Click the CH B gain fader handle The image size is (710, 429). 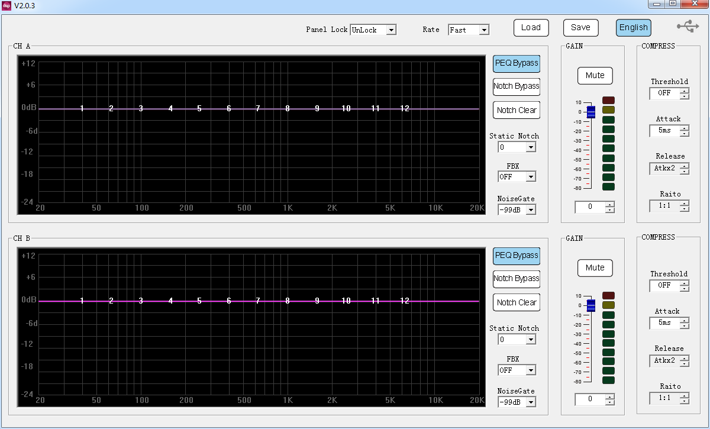tap(591, 306)
